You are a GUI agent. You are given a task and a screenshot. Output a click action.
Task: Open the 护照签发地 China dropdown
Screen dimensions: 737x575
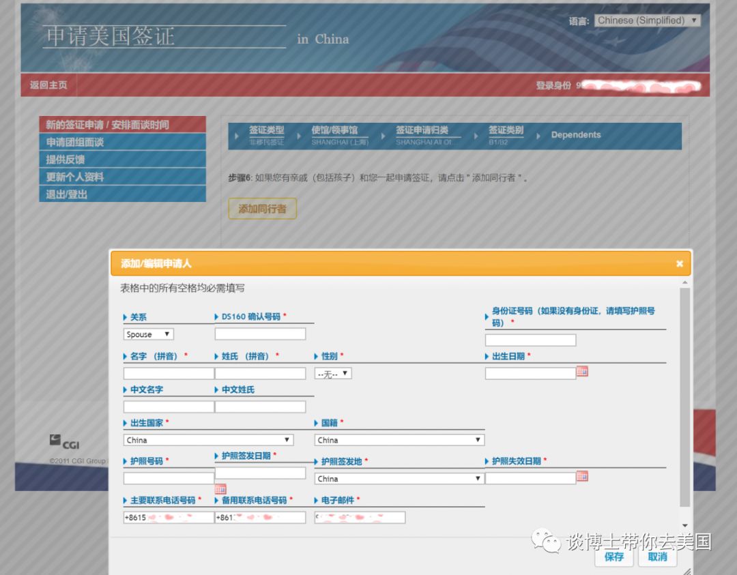[x=399, y=478]
